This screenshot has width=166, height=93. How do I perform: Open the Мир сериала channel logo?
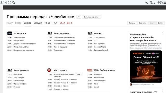tap(49, 70)
